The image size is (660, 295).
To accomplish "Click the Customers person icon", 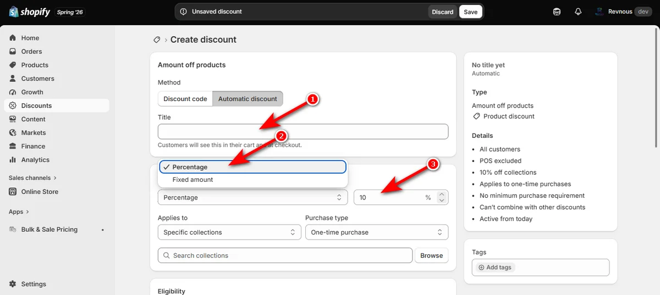I will 13,79.
